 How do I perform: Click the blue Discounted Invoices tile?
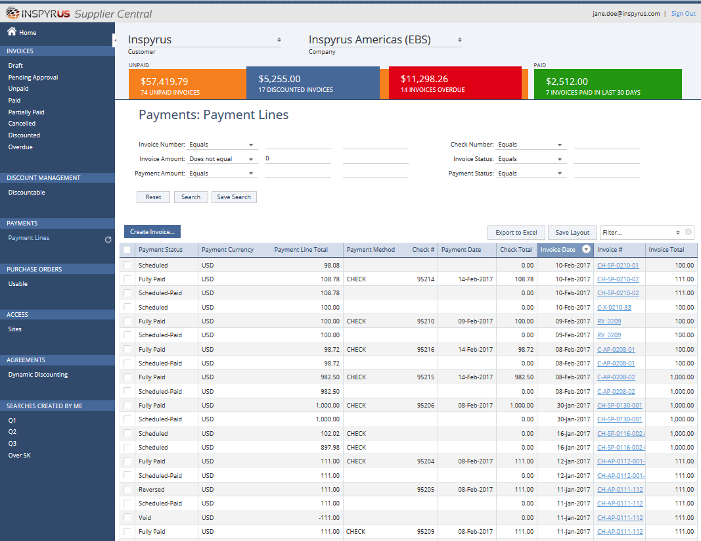click(x=313, y=83)
